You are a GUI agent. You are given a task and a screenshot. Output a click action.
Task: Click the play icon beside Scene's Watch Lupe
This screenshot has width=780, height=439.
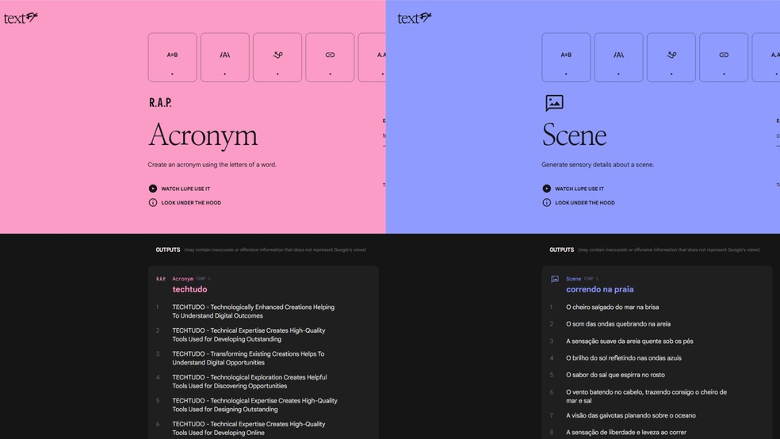(547, 189)
